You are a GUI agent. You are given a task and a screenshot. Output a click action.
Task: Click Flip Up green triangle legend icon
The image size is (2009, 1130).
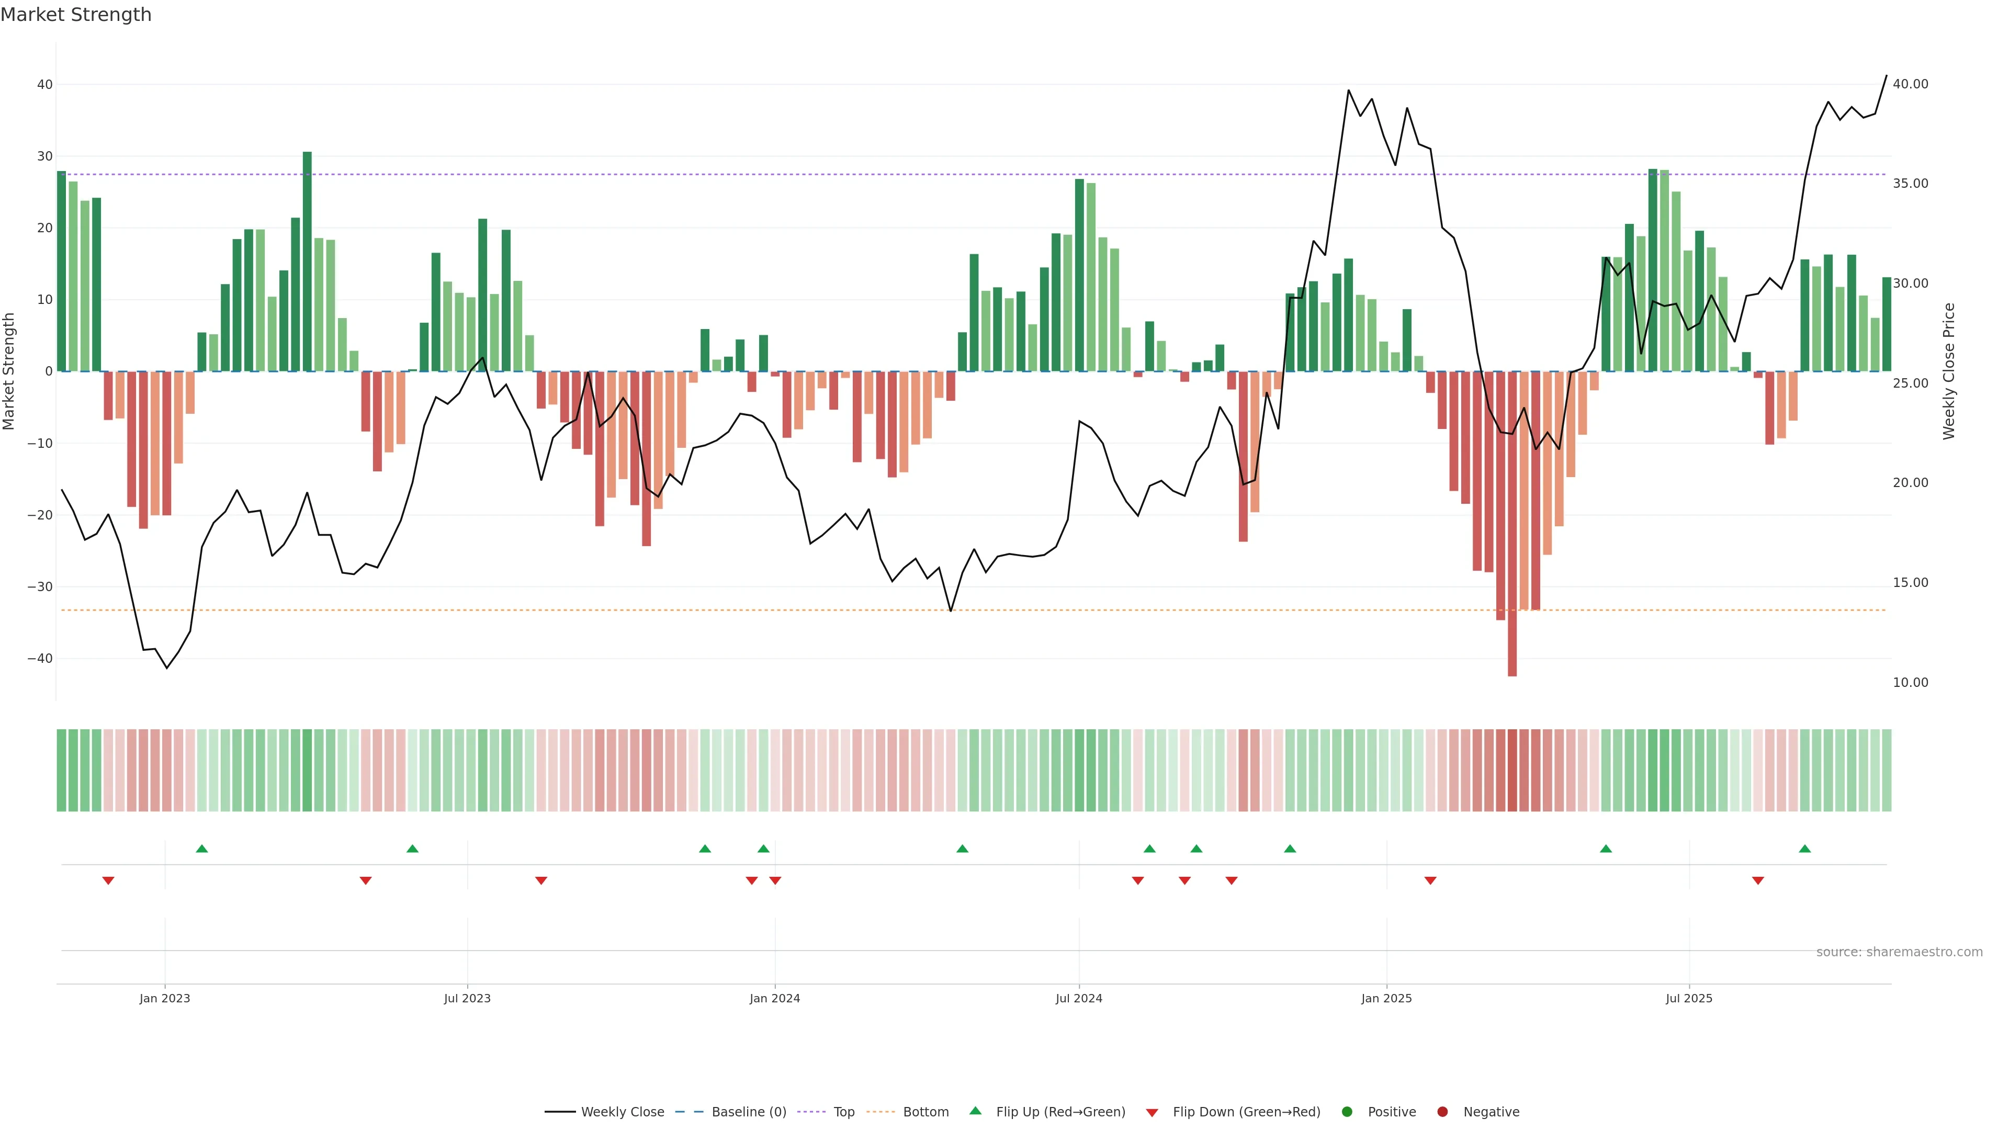pos(975,1111)
